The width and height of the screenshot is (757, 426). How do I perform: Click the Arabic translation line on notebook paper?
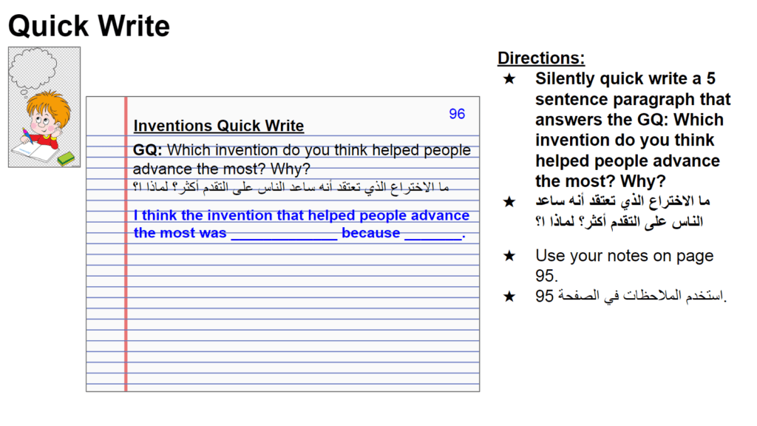291,187
